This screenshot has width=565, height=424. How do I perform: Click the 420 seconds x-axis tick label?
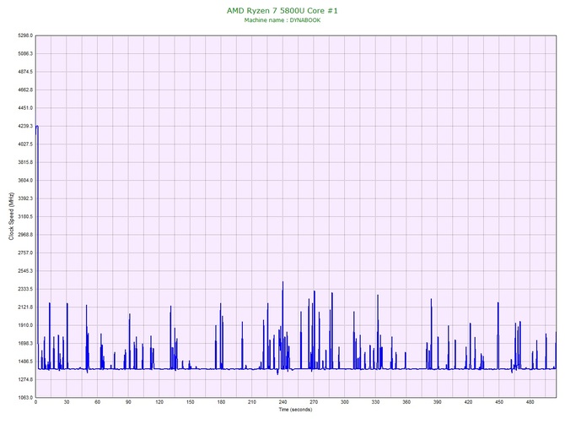pyautogui.click(x=468, y=402)
